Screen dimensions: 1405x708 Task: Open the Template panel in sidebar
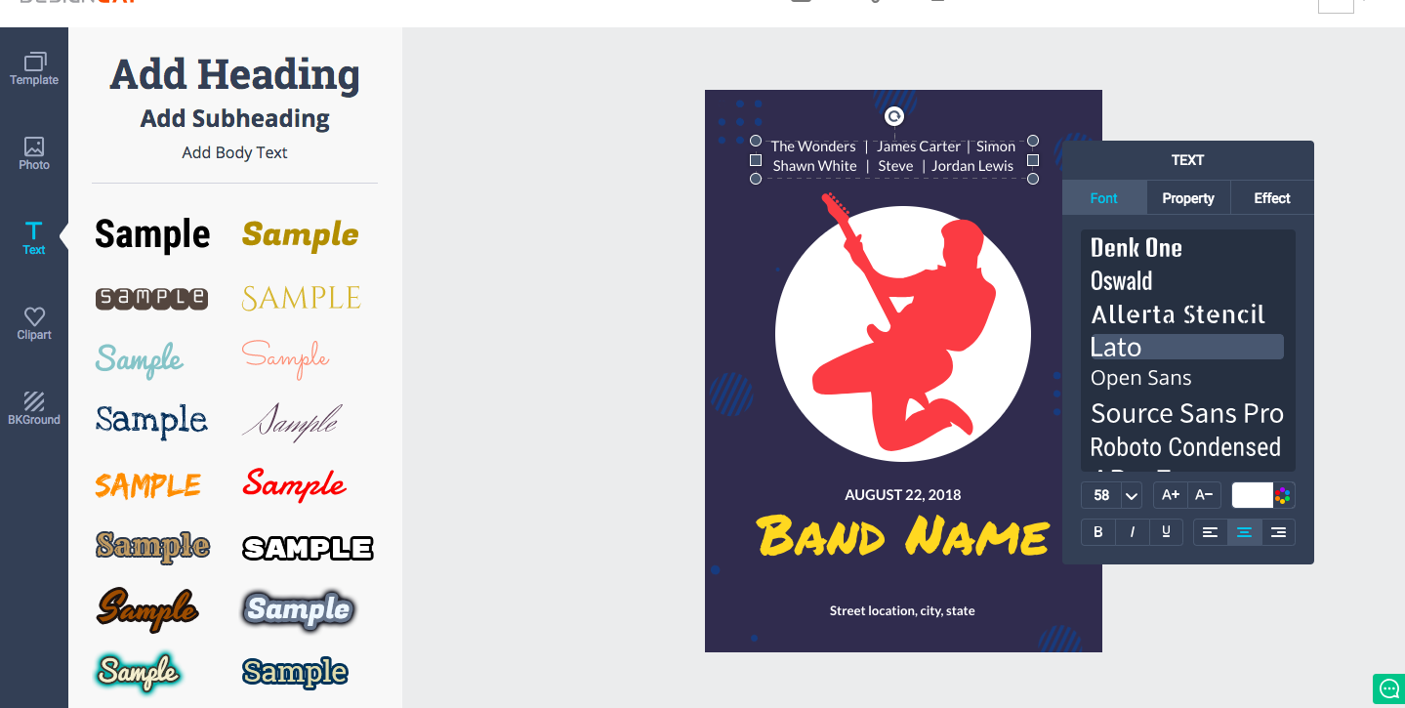point(34,68)
